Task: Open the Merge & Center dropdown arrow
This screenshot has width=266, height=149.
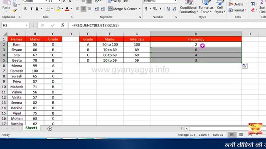Action: [140, 9]
